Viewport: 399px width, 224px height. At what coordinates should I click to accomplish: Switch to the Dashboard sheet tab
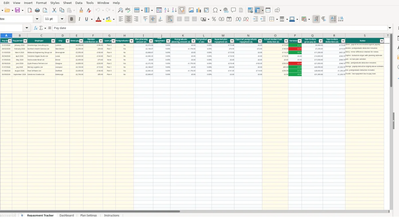click(x=66, y=215)
